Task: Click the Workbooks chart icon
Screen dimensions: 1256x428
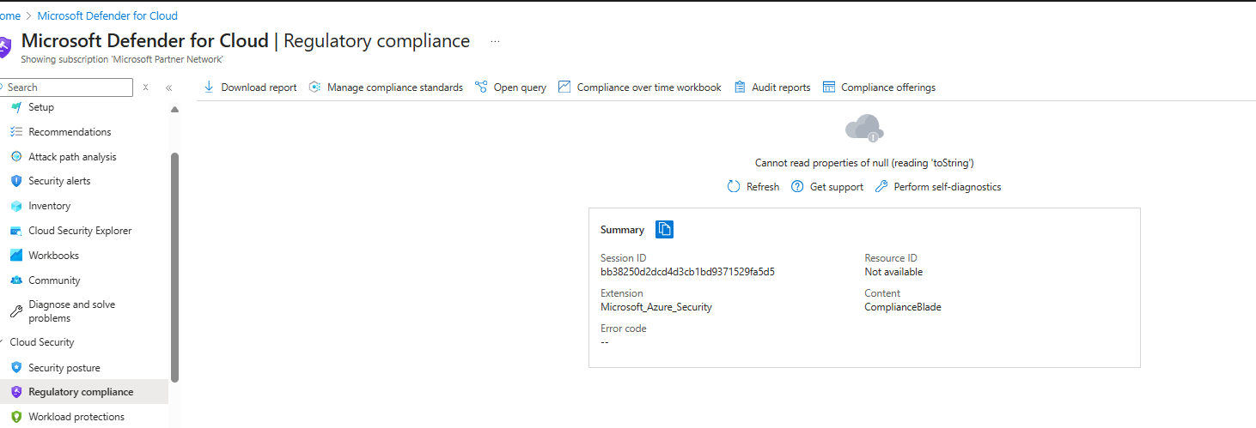Action: [x=16, y=256]
